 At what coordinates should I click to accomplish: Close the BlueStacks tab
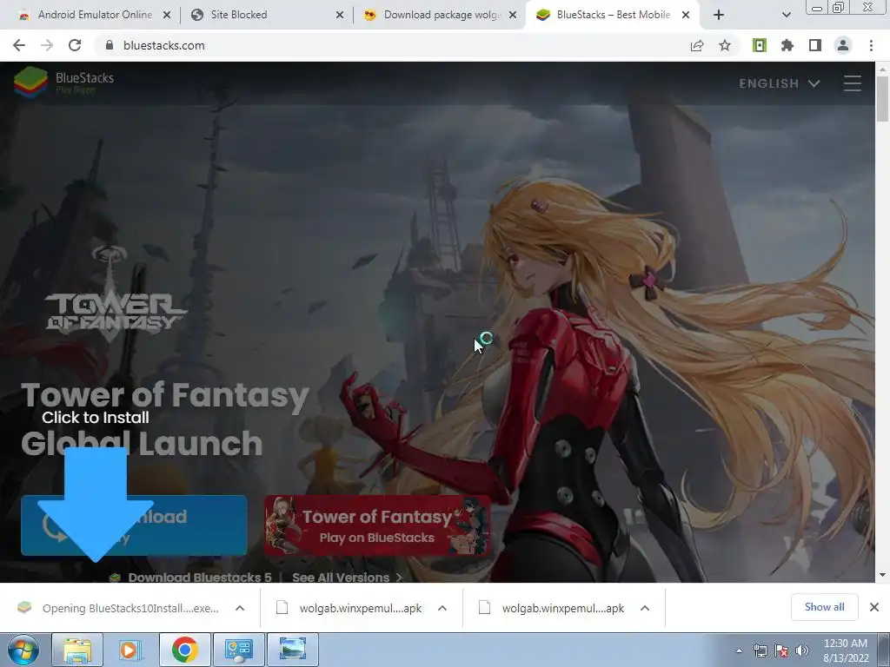click(686, 16)
